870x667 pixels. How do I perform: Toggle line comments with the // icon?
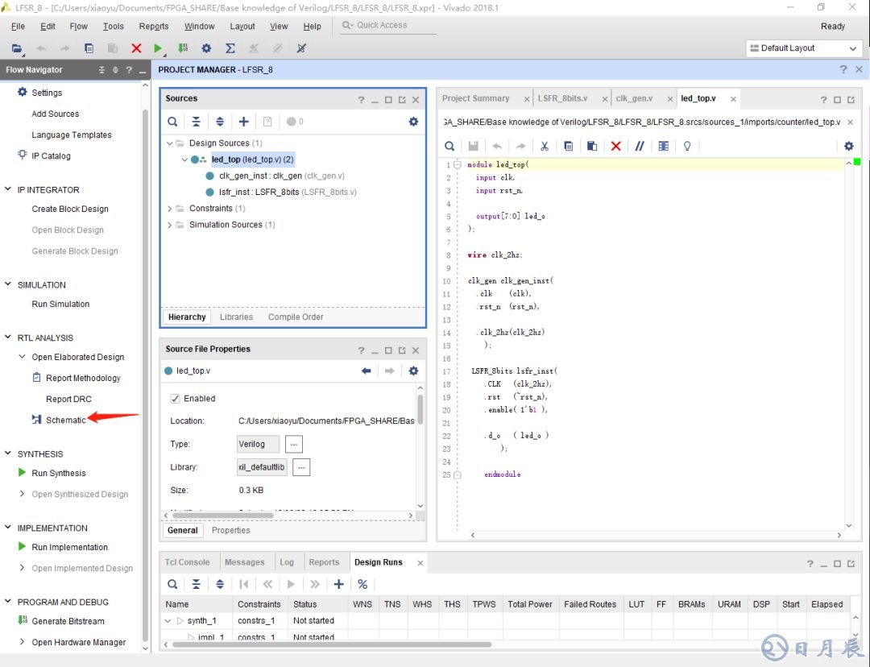640,146
